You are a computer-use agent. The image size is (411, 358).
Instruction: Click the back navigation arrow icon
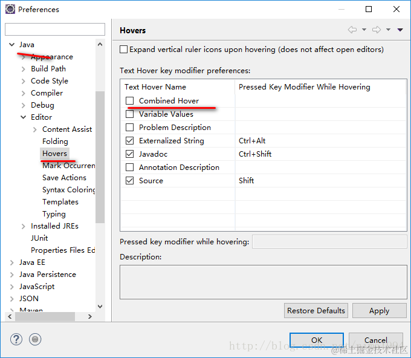pos(352,30)
